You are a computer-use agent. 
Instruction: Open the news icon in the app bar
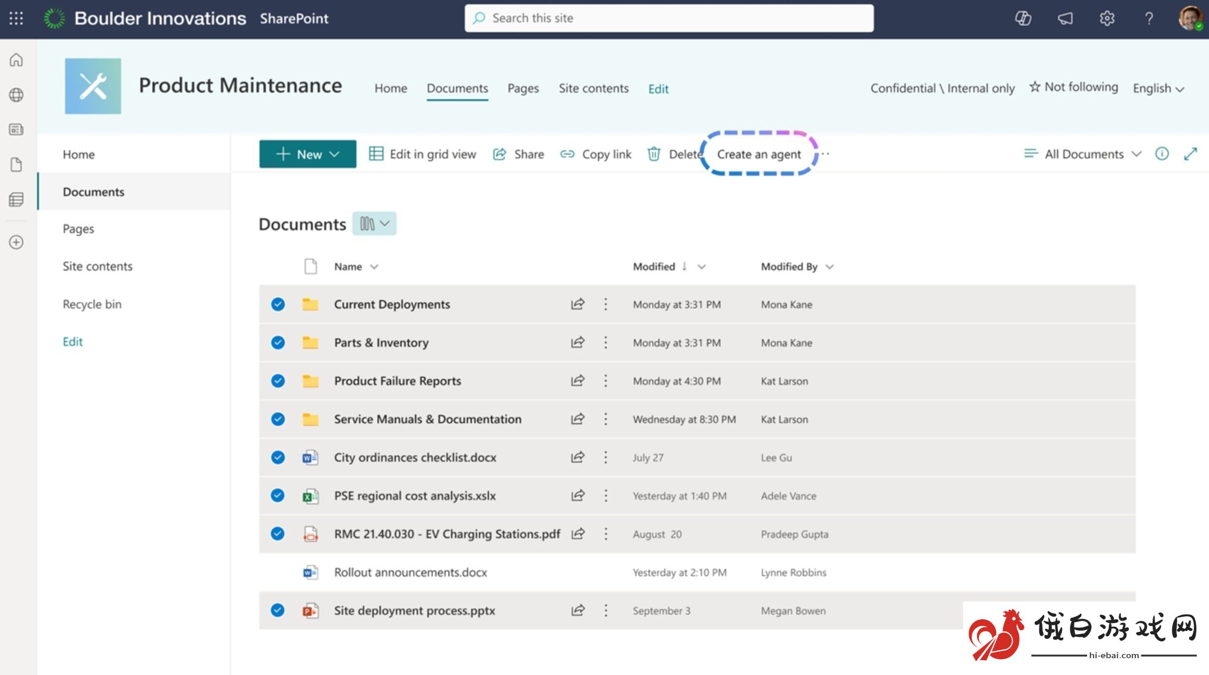coord(16,129)
